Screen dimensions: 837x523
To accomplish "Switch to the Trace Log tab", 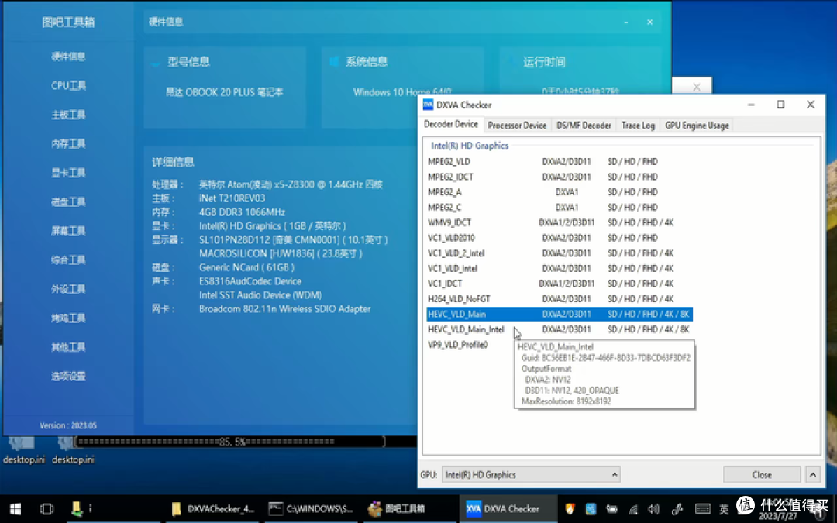I will point(639,126).
